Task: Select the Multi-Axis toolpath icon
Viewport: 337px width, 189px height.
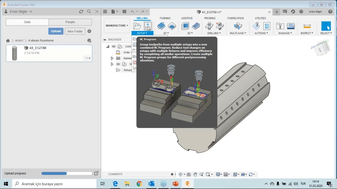Action: click(x=238, y=26)
